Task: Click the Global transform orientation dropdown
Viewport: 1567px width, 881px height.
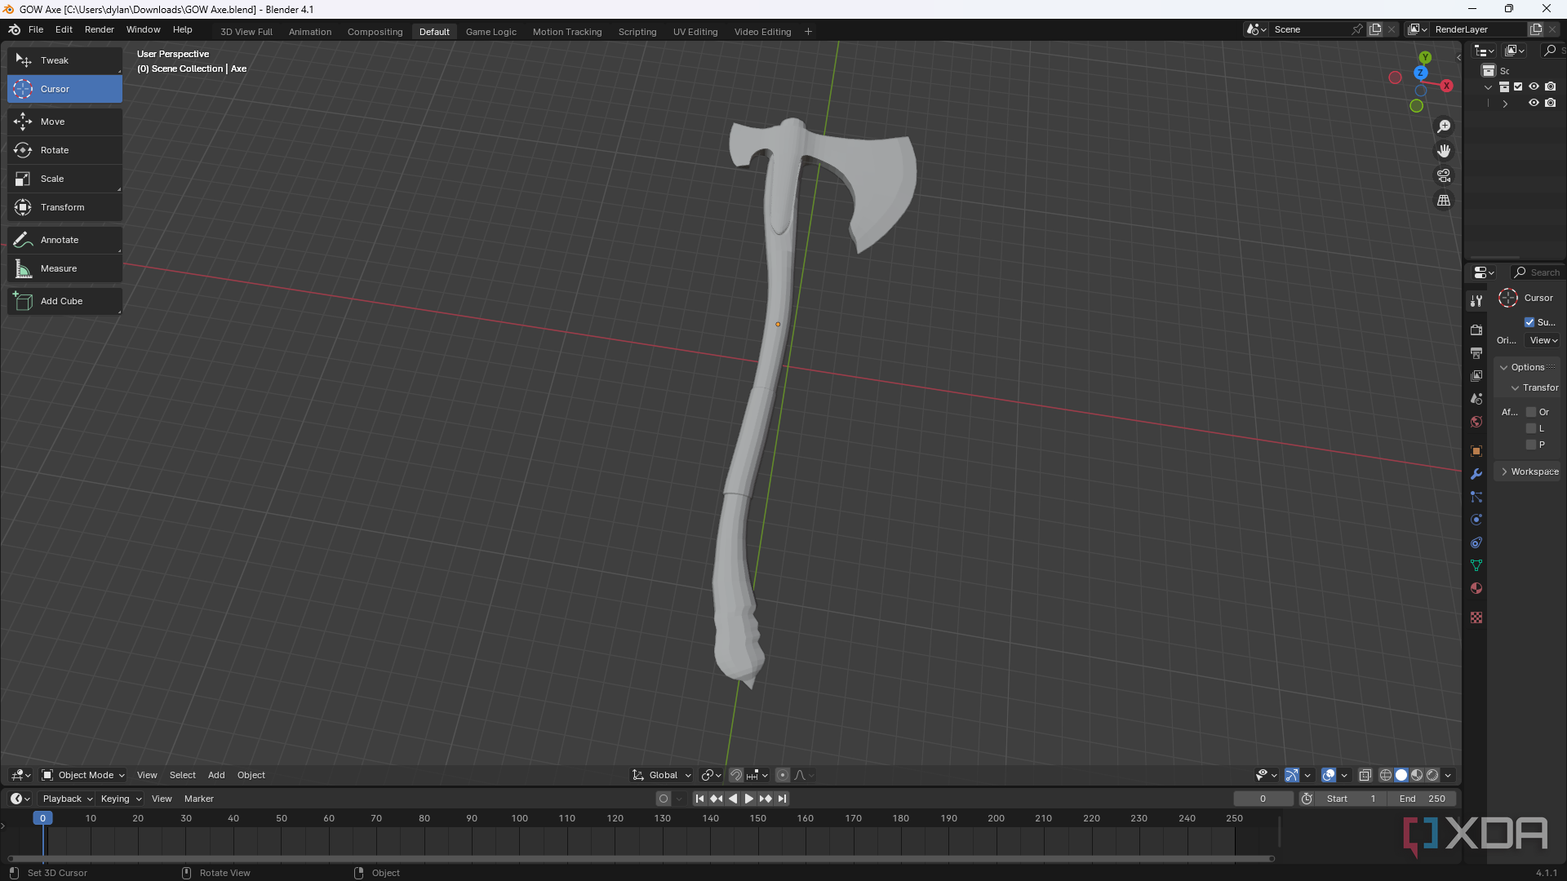Action: 661,774
